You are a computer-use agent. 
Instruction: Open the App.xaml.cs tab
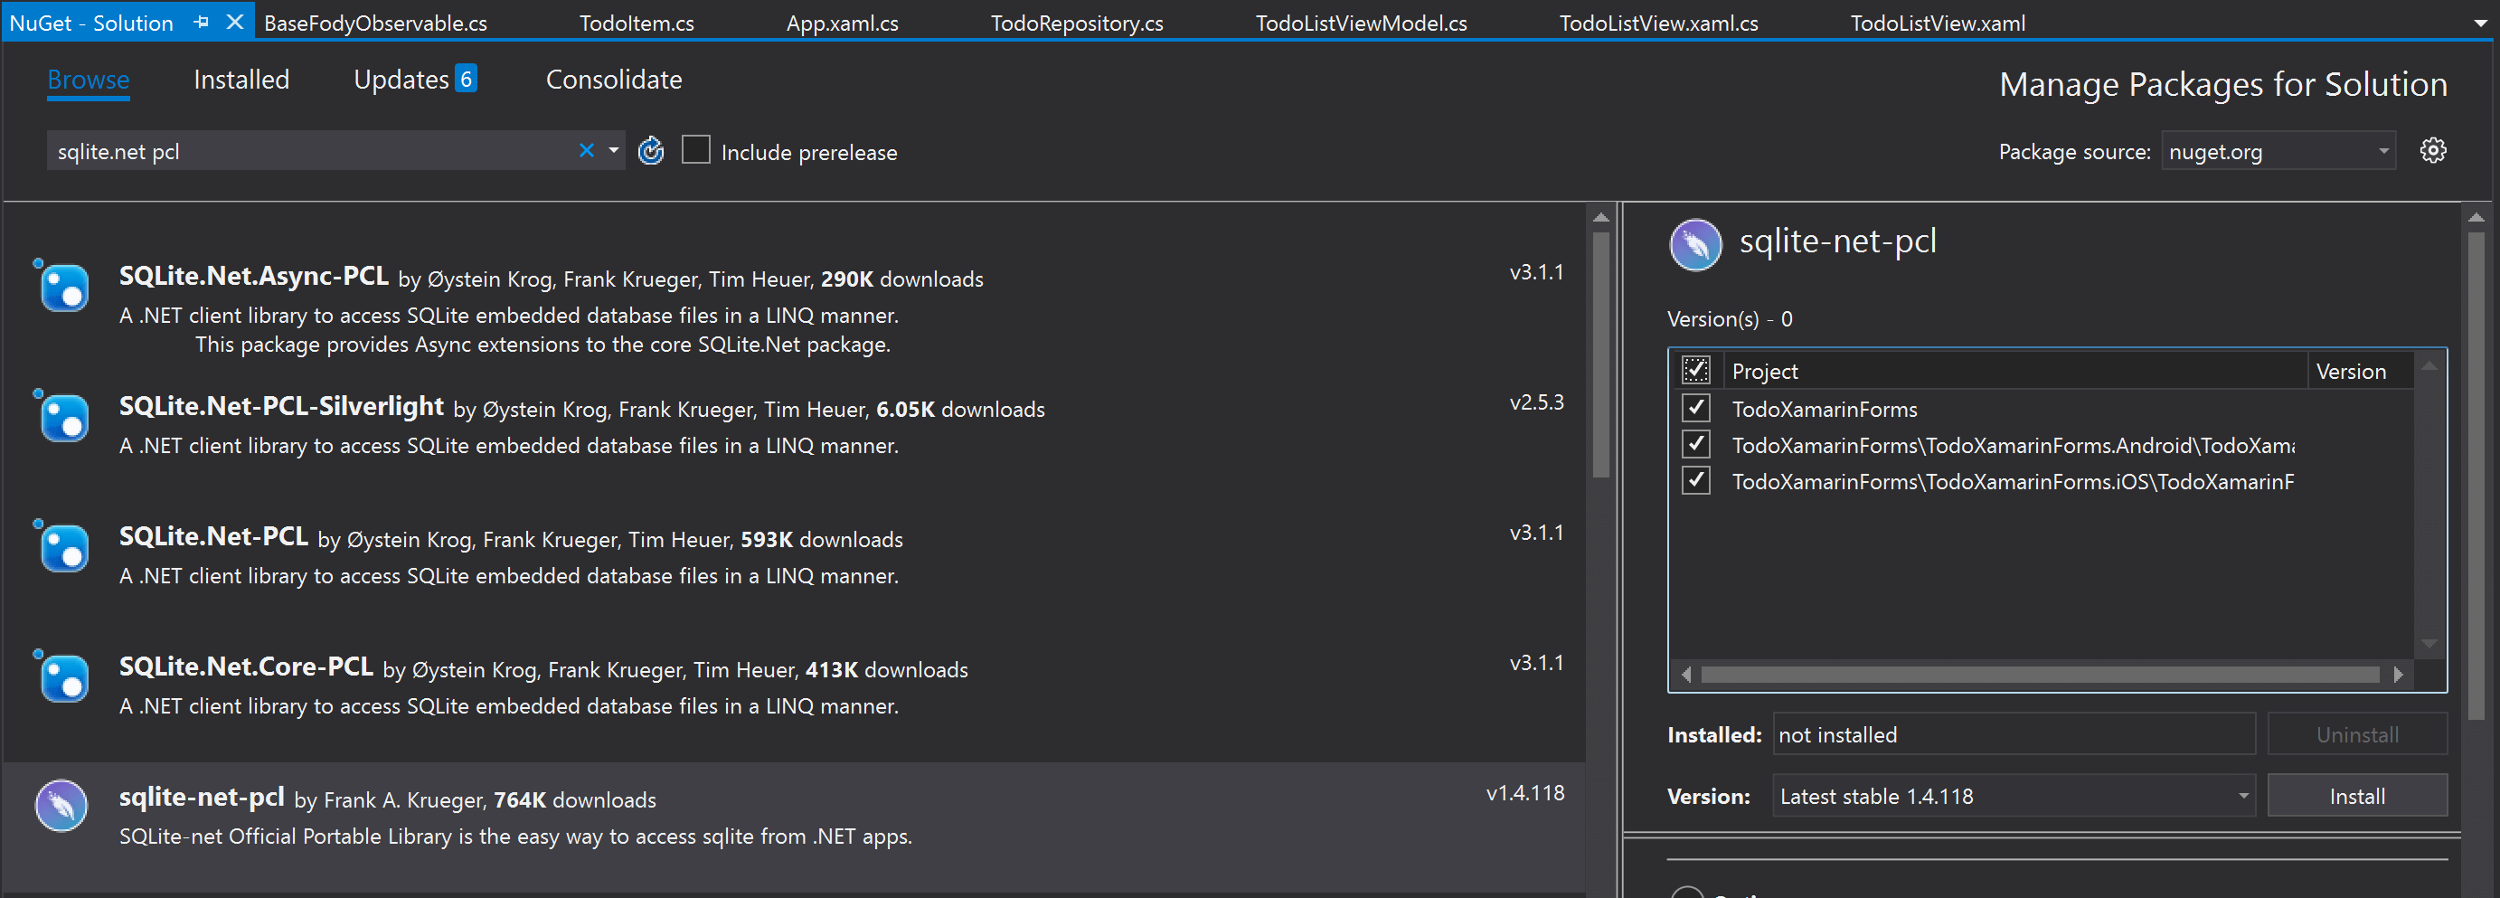(x=842, y=23)
